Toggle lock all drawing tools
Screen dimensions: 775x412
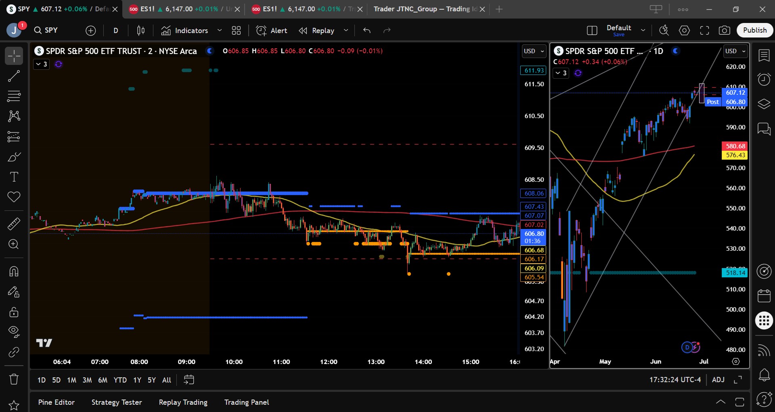coord(14,312)
